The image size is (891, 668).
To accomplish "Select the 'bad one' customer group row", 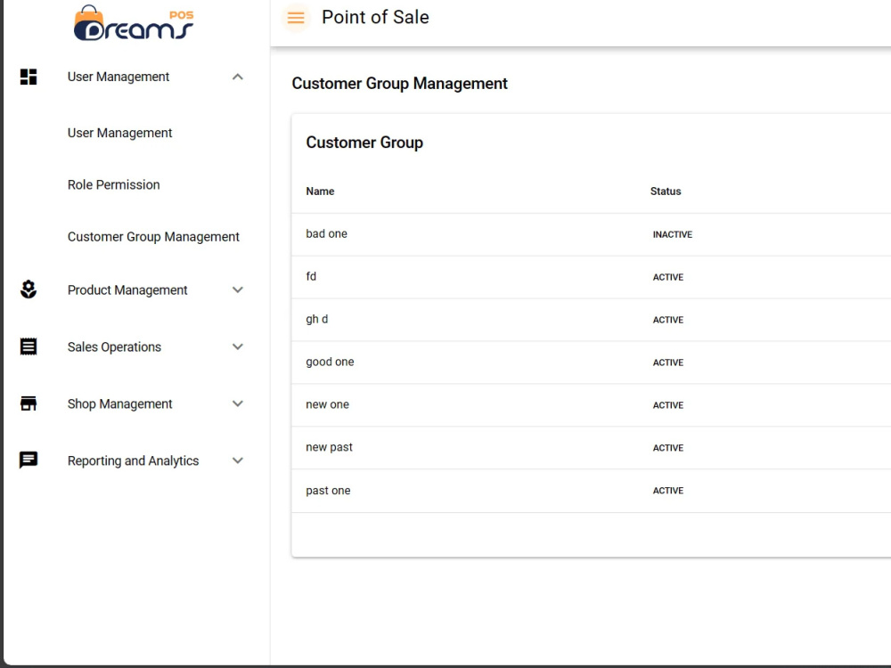I will coord(591,234).
